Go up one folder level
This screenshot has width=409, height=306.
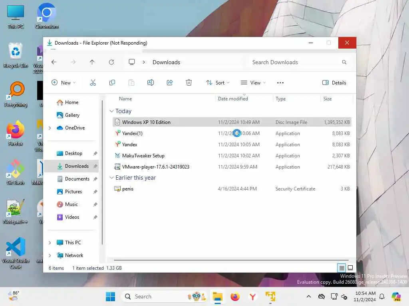92,62
